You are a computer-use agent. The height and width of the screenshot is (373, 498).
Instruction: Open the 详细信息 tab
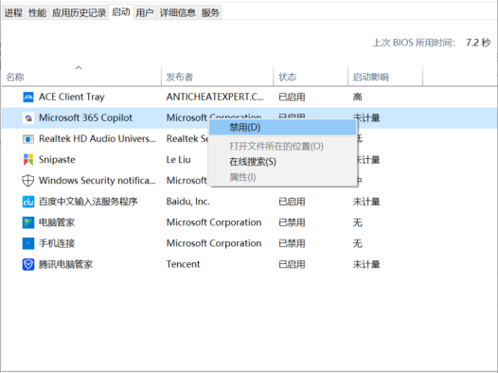click(178, 12)
